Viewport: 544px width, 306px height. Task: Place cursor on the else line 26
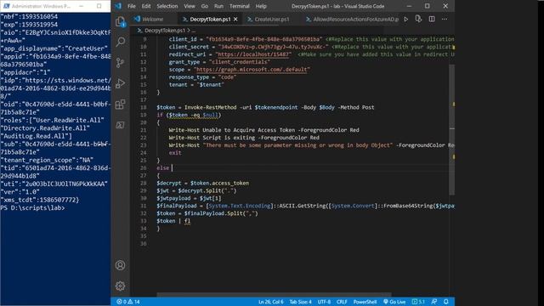click(x=163, y=168)
